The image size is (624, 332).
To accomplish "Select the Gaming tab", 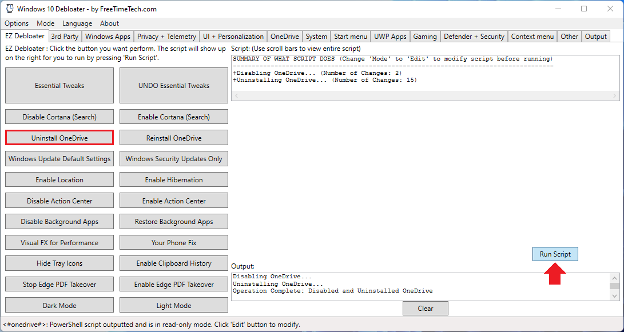I will click(x=425, y=35).
